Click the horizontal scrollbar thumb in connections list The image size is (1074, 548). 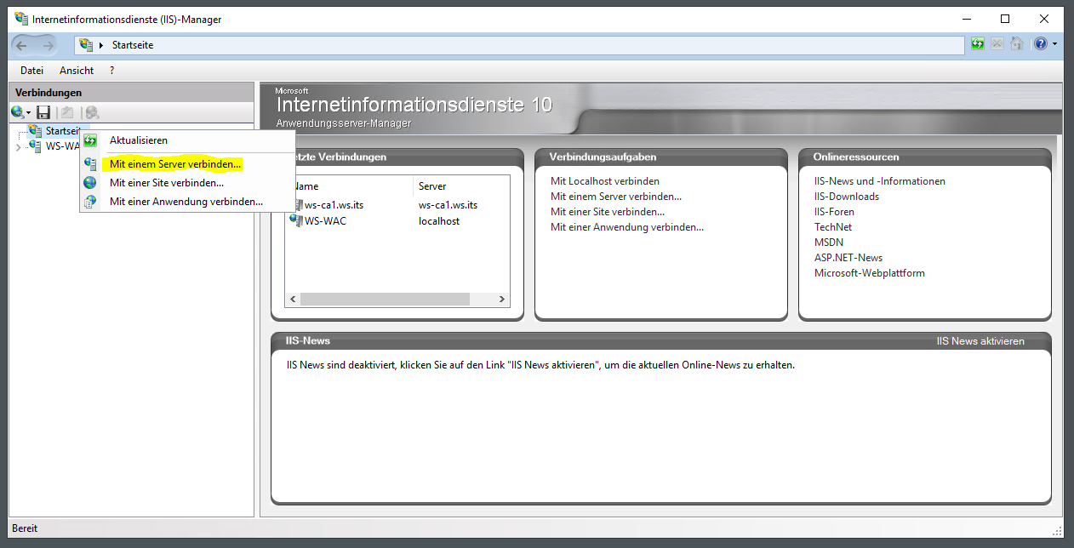[385, 300]
